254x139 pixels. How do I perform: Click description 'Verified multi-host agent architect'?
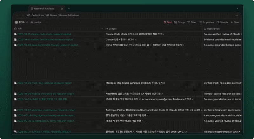click(223, 83)
